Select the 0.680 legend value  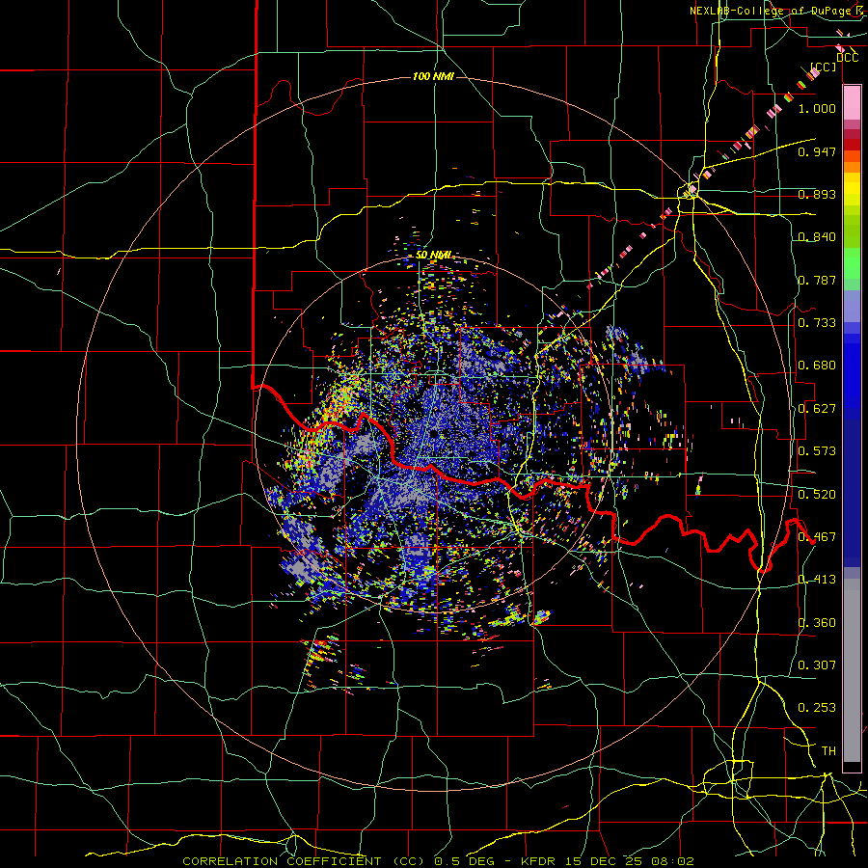(817, 366)
